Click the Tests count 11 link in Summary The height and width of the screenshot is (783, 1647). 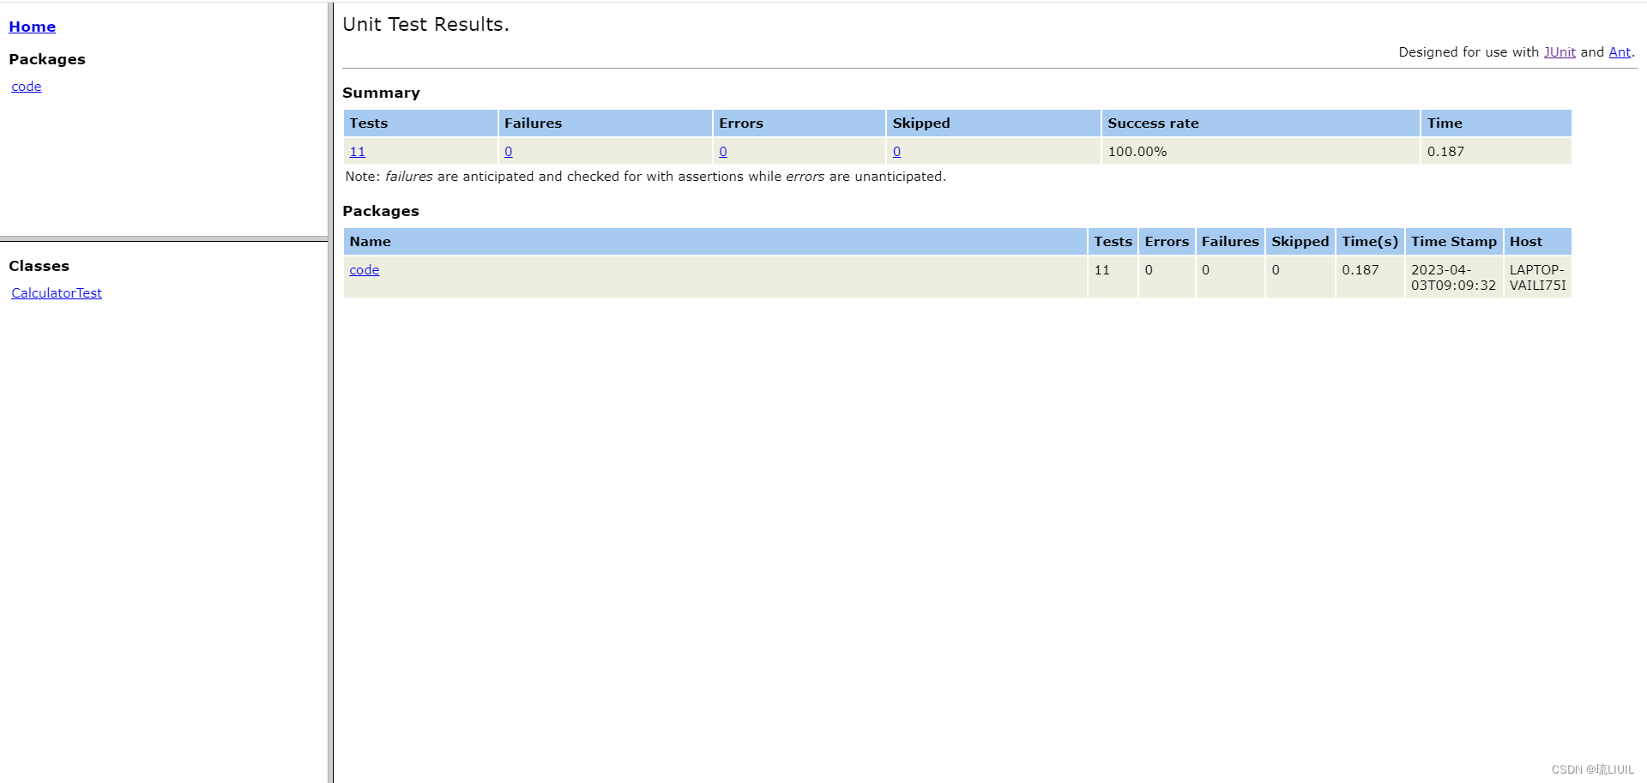click(358, 152)
